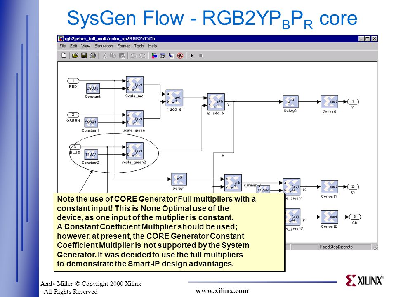Viewport: 396px width, 297px height.
Task: Select the BLUE input port 3
Action: tap(75, 147)
